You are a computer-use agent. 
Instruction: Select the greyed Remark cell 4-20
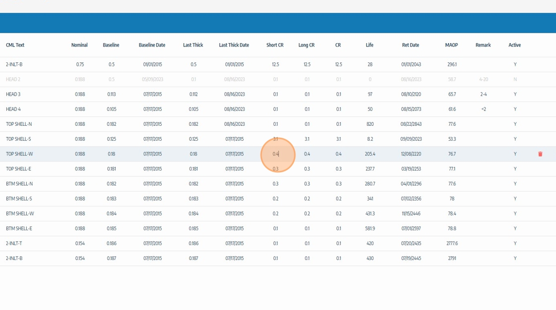click(484, 79)
